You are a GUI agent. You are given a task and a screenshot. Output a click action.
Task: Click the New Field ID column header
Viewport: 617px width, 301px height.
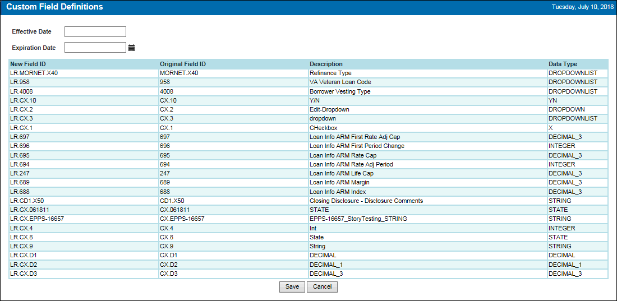pos(84,64)
